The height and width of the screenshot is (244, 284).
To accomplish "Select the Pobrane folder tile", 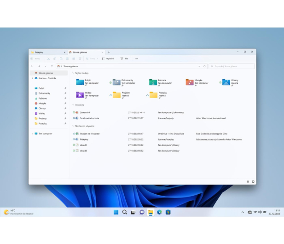I will tap(161, 82).
